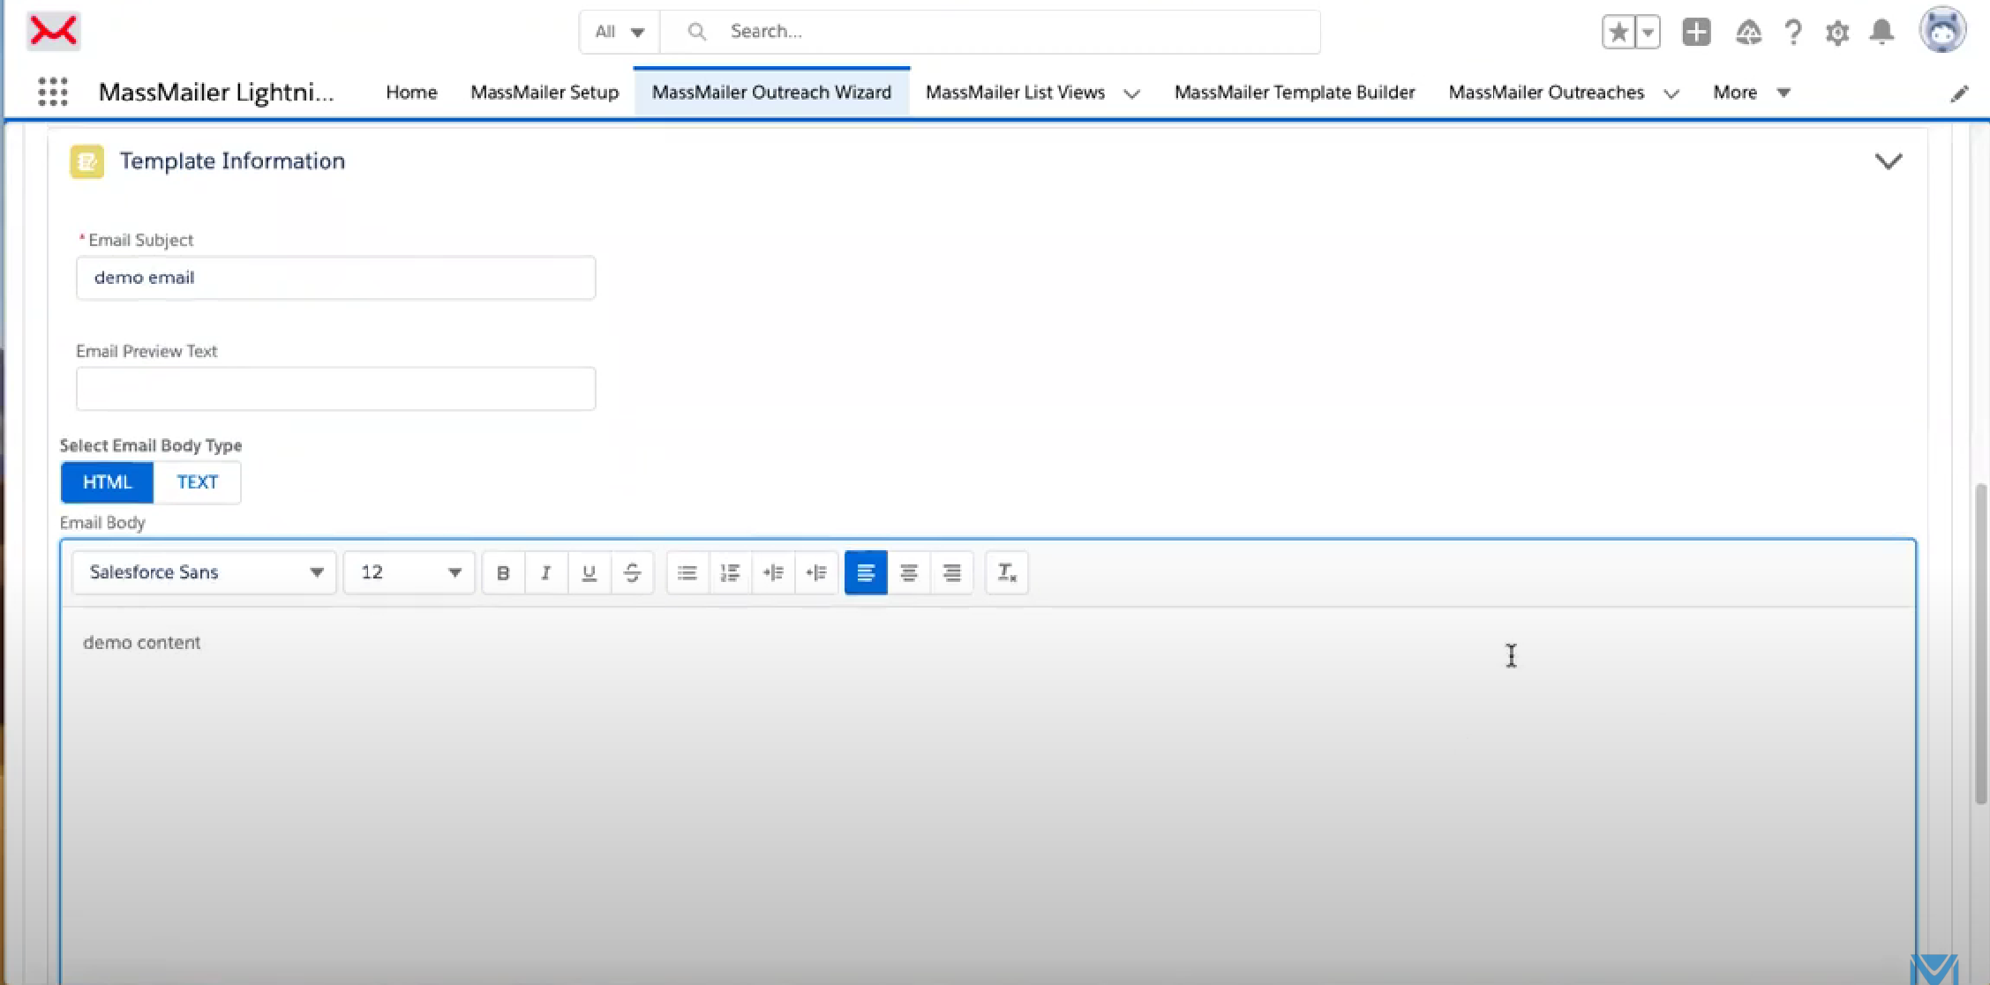Image resolution: width=1990 pixels, height=985 pixels.
Task: Click the page vertical scrollbar
Action: (1981, 644)
